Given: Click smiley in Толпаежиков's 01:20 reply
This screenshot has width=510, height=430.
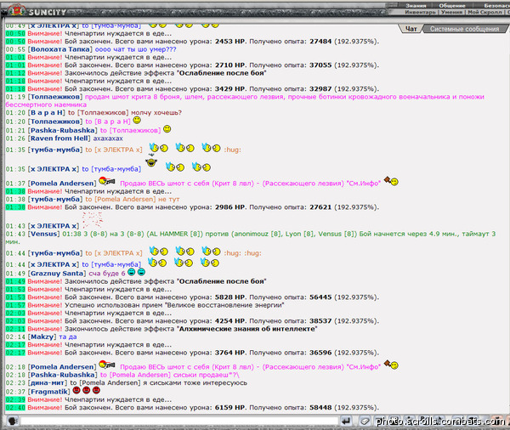Looking at the screenshot, I should [x=137, y=120].
